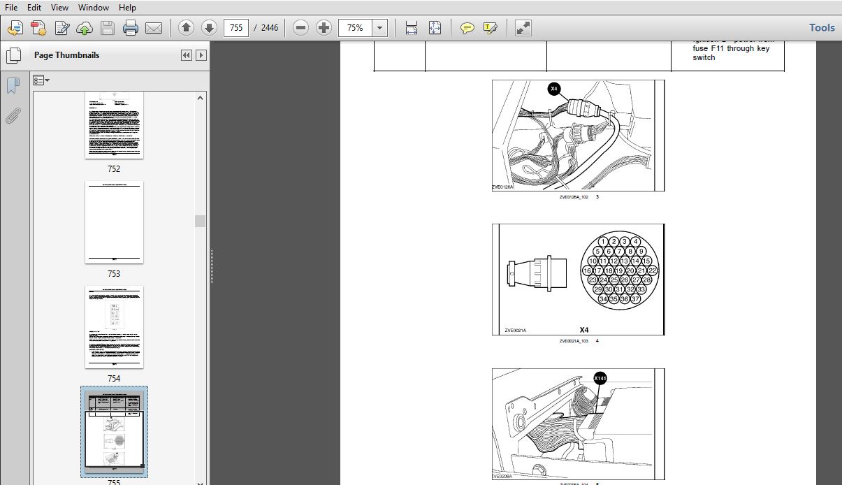842x485 pixels.
Task: Send the file by email with the envelope icon
Action: (x=154, y=28)
